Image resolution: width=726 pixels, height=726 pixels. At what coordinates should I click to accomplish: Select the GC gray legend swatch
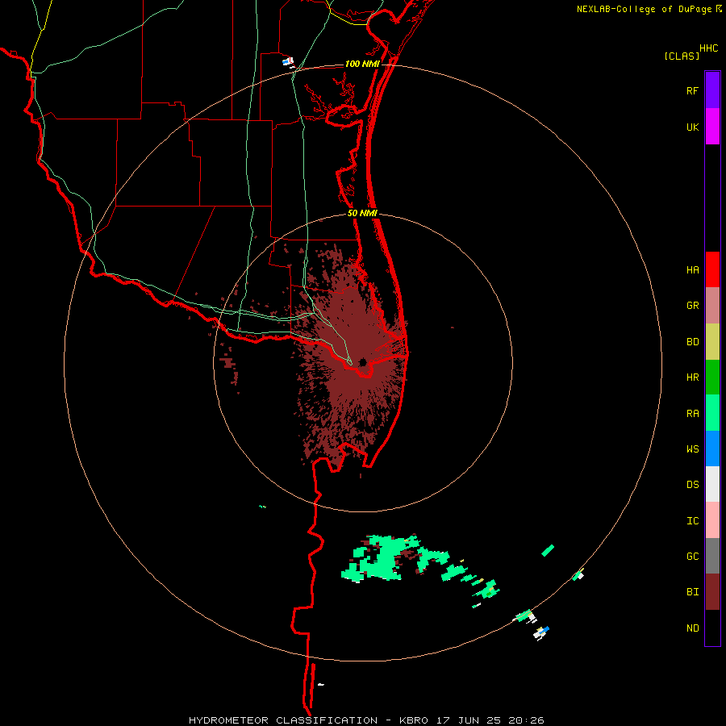click(x=712, y=556)
